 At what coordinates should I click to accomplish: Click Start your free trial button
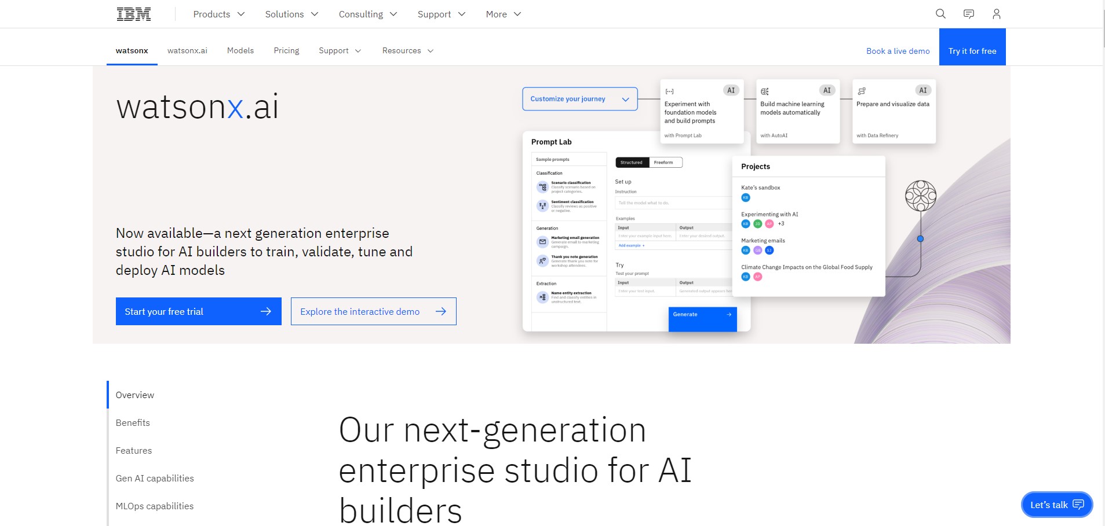click(199, 311)
